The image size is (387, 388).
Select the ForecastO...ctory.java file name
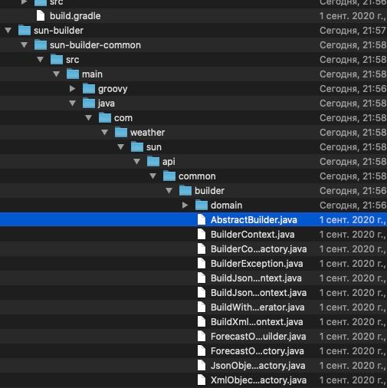[x=257, y=351]
